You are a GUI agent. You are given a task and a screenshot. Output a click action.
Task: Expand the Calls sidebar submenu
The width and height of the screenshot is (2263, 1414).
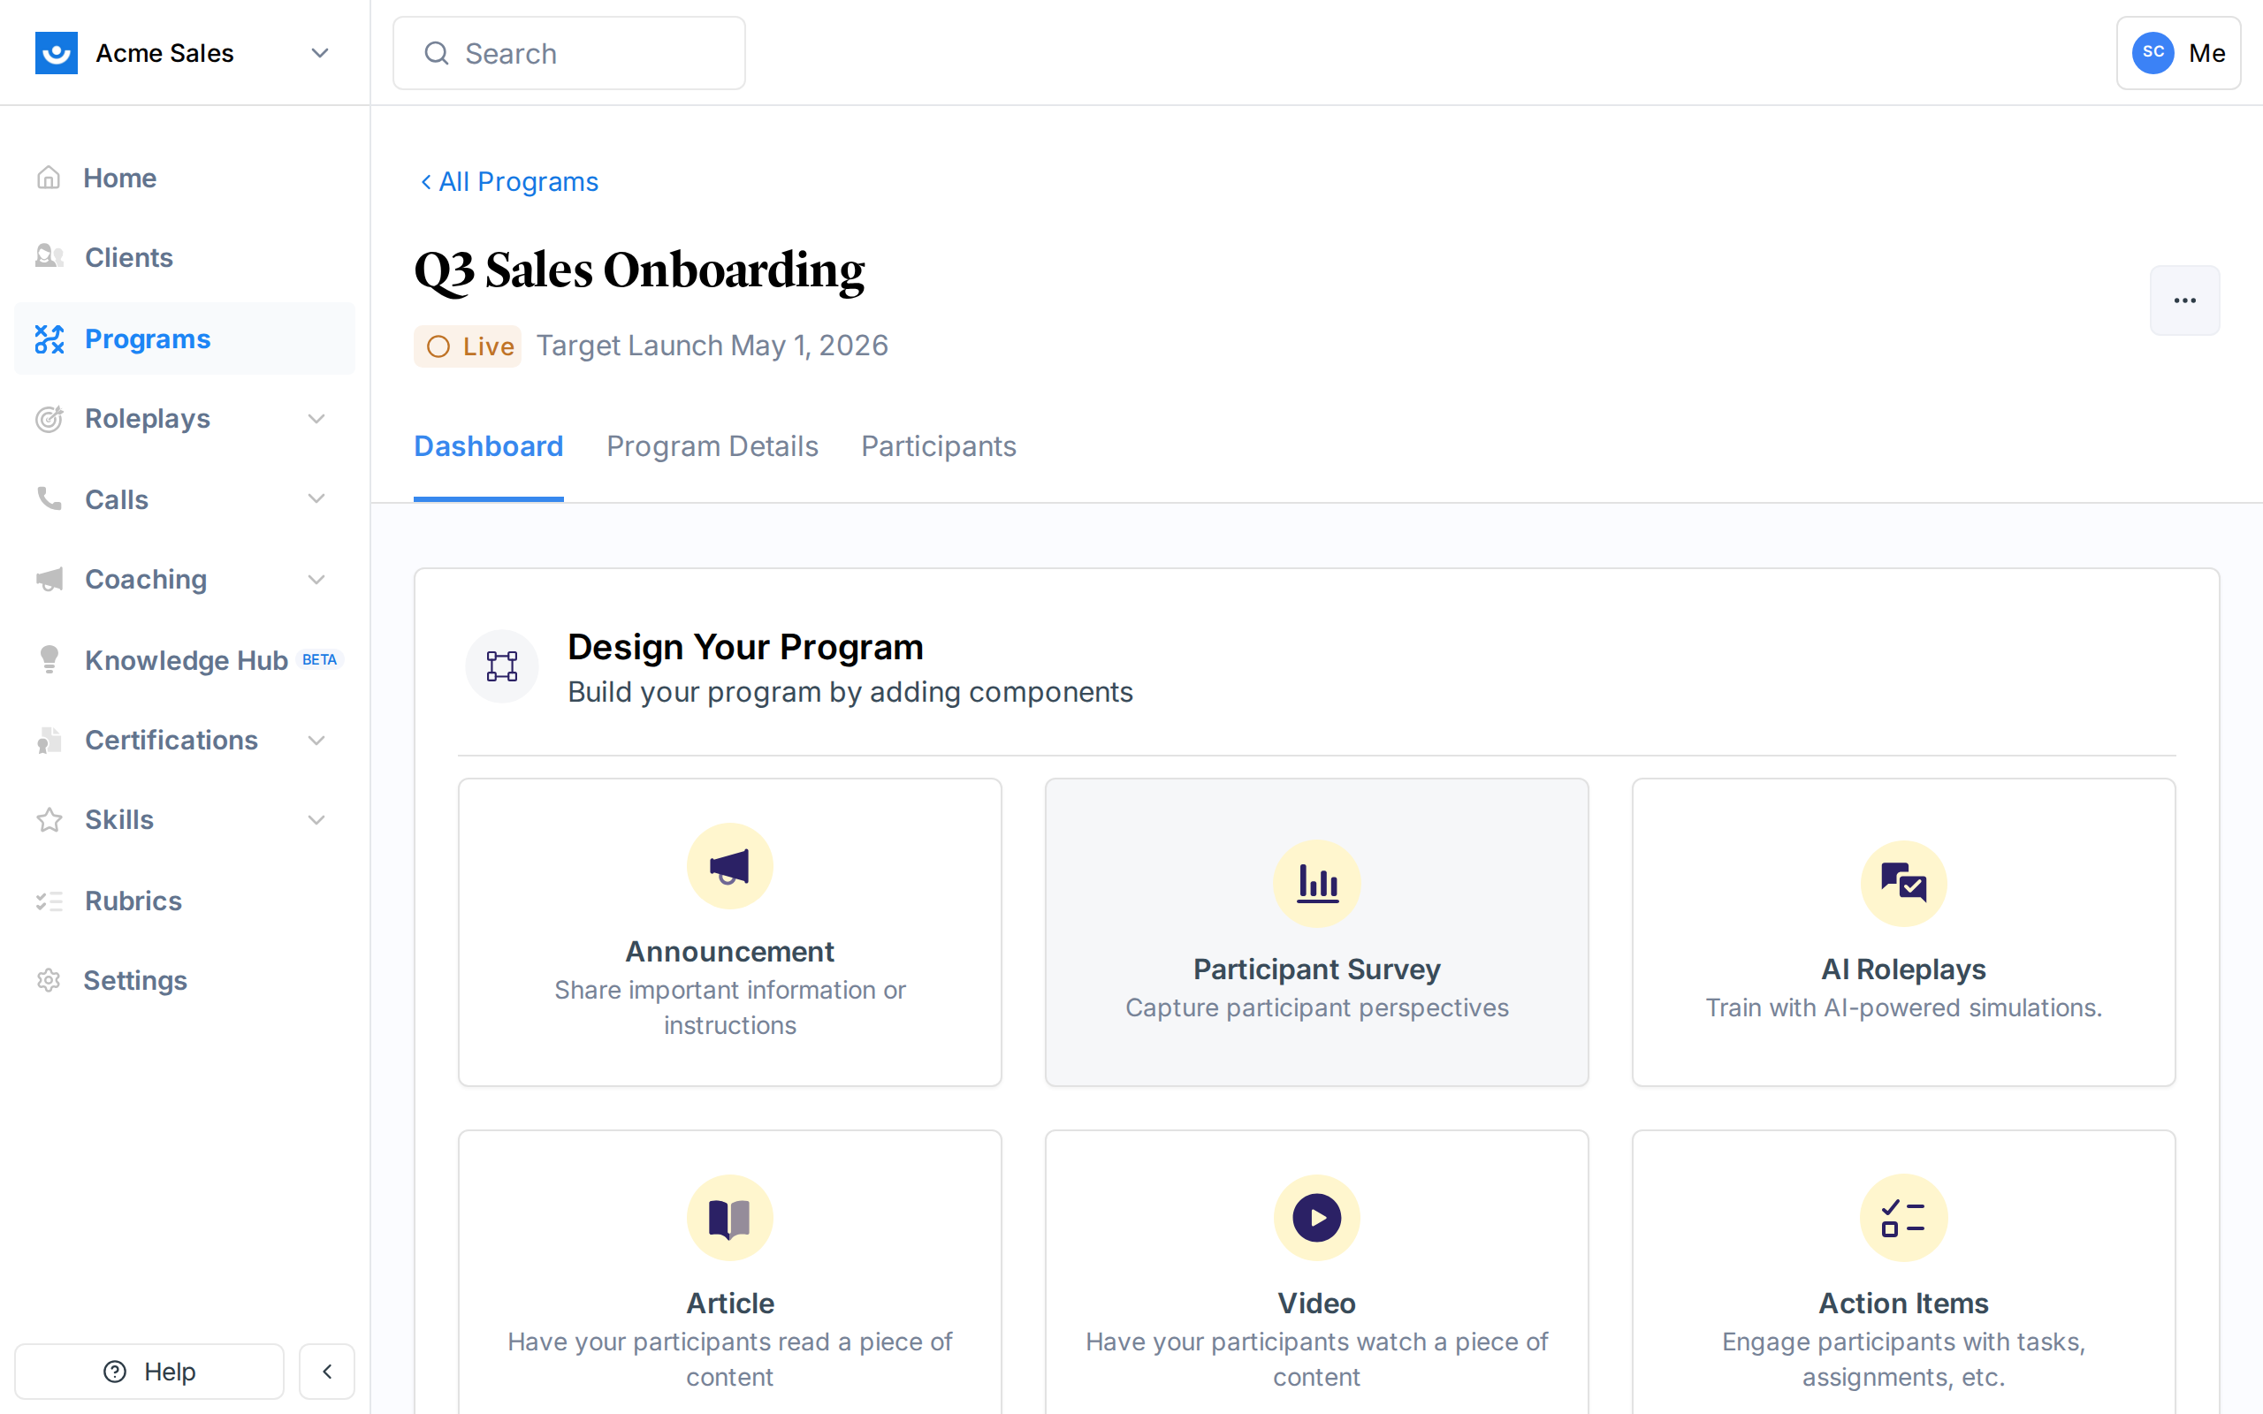point(317,499)
